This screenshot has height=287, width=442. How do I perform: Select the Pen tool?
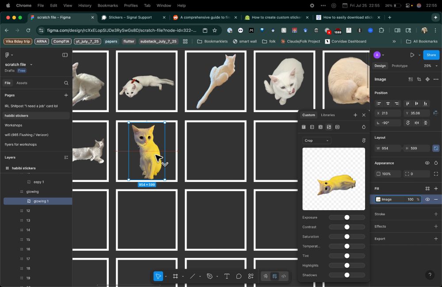[210, 276]
